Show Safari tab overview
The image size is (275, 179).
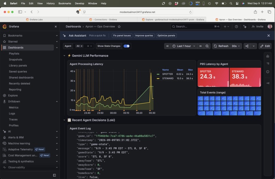(x=269, y=12)
